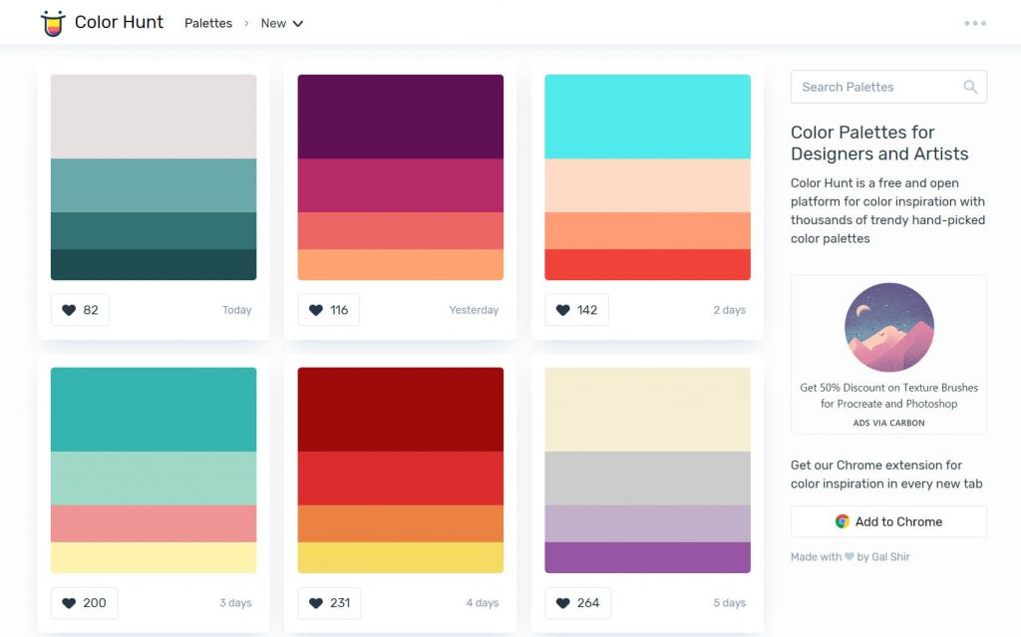This screenshot has height=637, width=1021.
Task: Toggle like on the 264-likes palette
Action: [x=561, y=602]
